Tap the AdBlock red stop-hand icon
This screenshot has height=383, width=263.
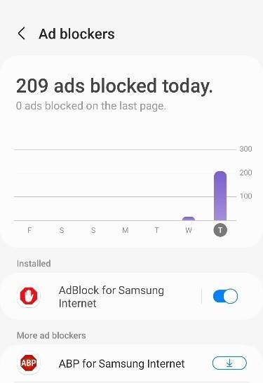[29, 296]
